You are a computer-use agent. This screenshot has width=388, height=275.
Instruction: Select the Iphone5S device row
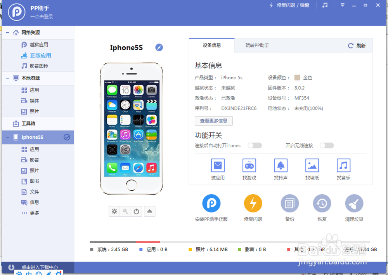coord(38,137)
